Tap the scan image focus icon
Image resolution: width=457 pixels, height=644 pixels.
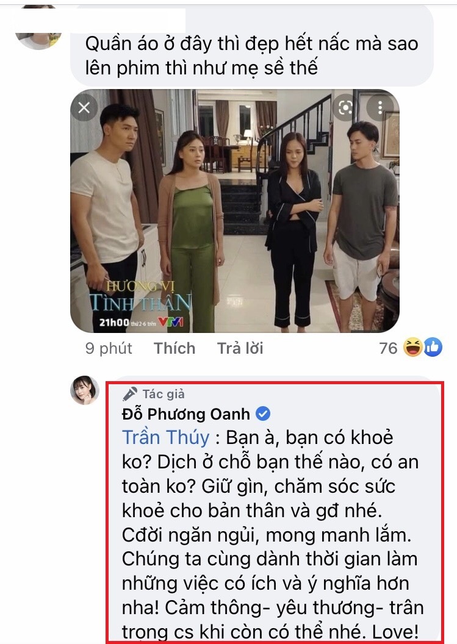345,108
